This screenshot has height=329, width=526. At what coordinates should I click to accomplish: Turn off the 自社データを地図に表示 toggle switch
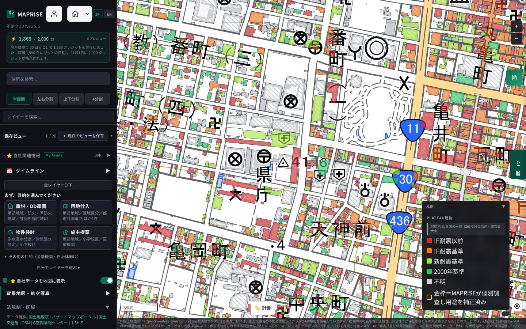click(107, 280)
